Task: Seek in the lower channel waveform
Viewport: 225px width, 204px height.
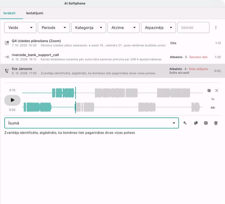Action: click(112, 107)
